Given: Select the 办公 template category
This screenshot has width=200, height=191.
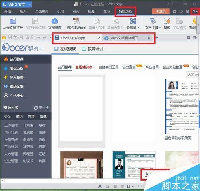Looking at the screenshot, I should [x=8, y=116].
